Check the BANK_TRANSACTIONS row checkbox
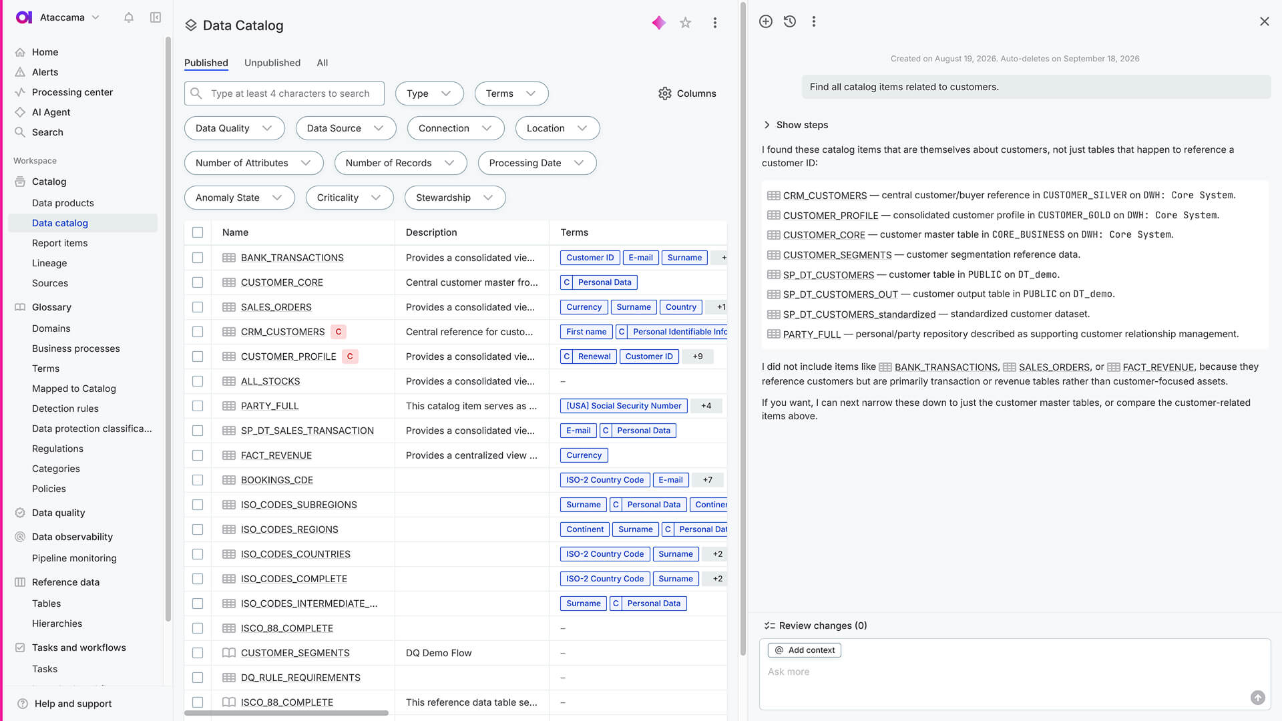The height and width of the screenshot is (721, 1282). [198, 258]
